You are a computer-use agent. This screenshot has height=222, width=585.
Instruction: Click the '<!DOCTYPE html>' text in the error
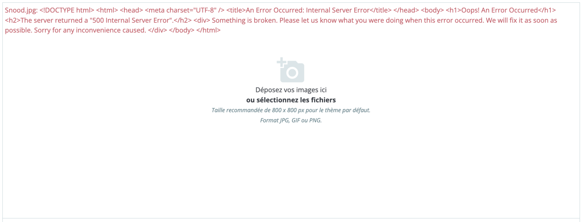click(x=67, y=10)
